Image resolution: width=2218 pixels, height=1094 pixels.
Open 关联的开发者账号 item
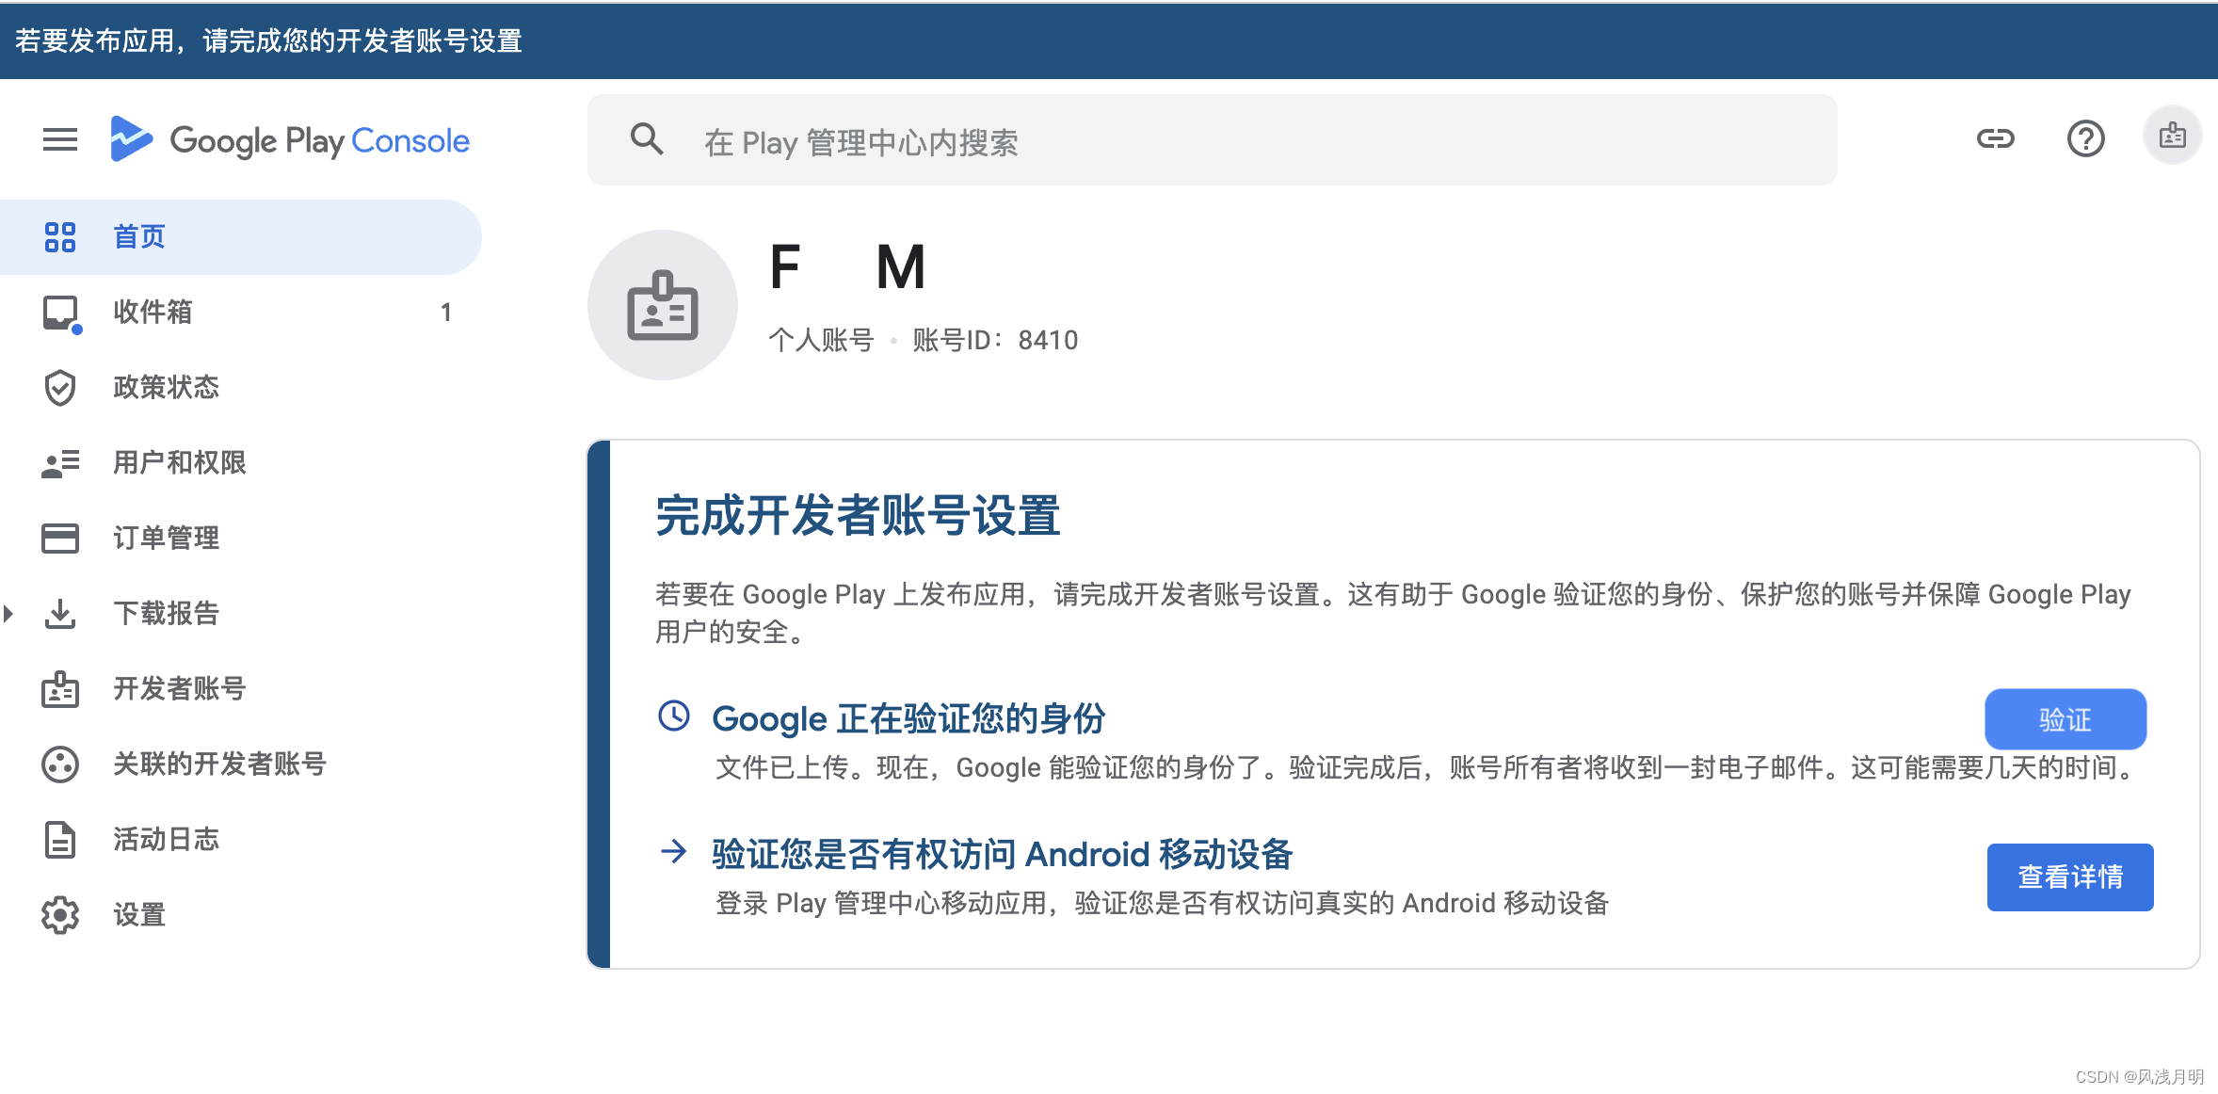point(218,764)
